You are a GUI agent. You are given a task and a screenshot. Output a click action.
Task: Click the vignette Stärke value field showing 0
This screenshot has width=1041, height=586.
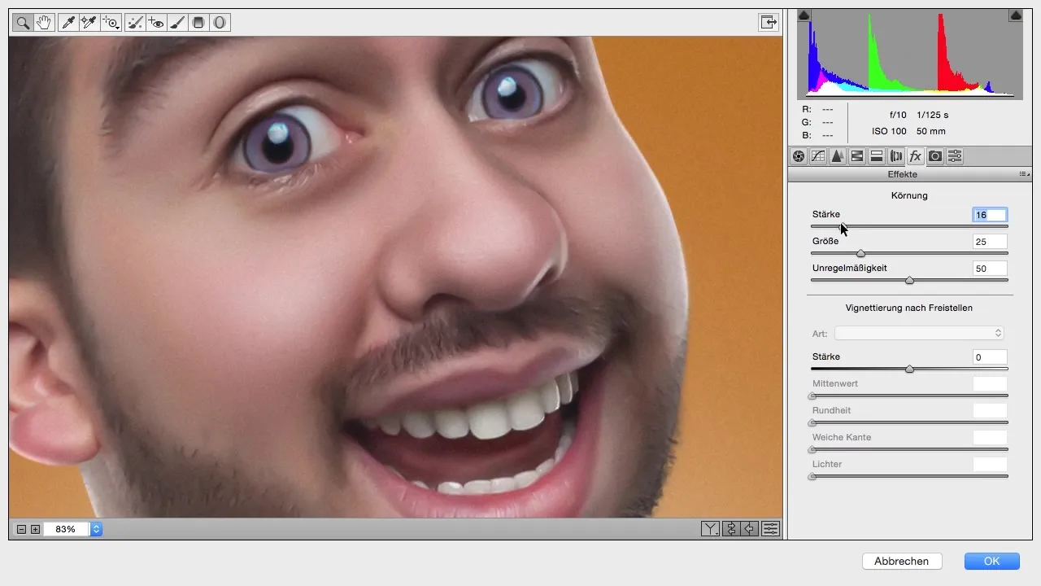pyautogui.click(x=990, y=357)
